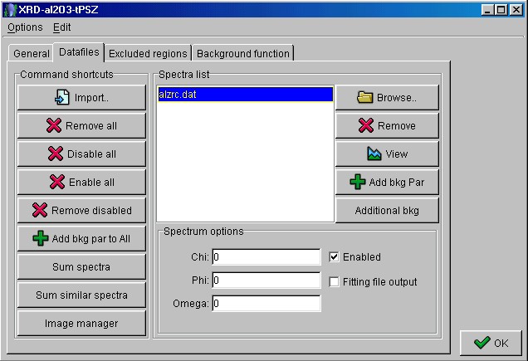This screenshot has width=528, height=361.
Task: Switch to the General tab
Action: tap(32, 54)
